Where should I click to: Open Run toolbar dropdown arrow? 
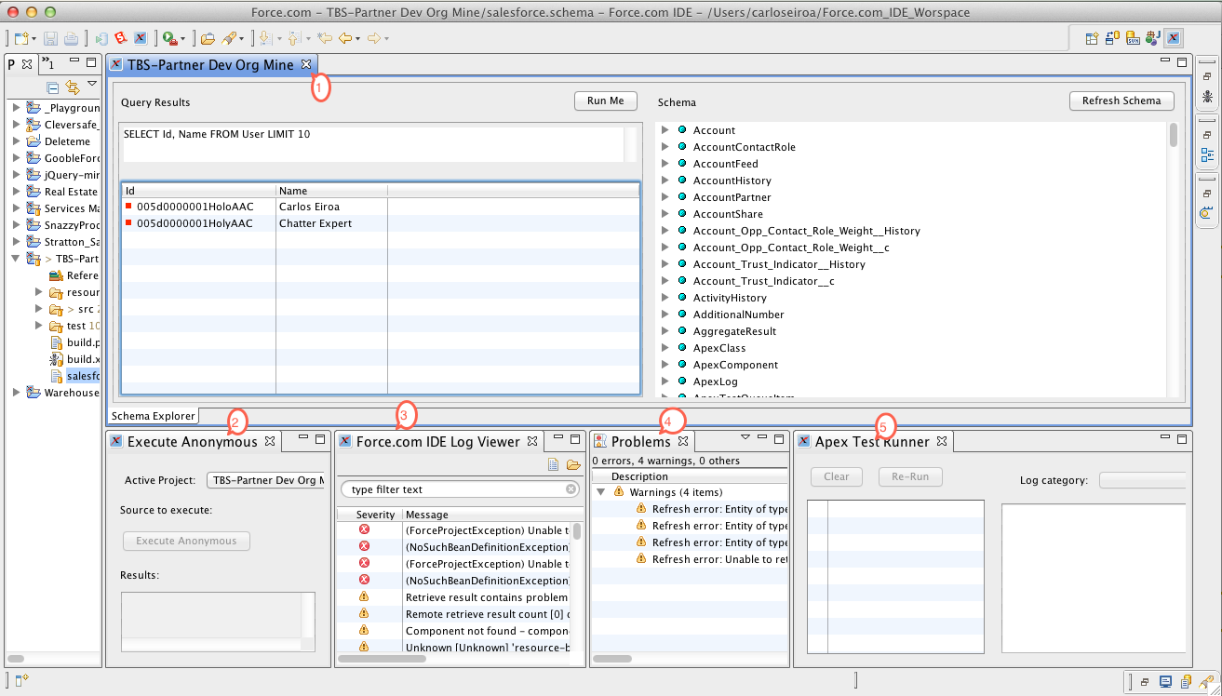pos(182,39)
